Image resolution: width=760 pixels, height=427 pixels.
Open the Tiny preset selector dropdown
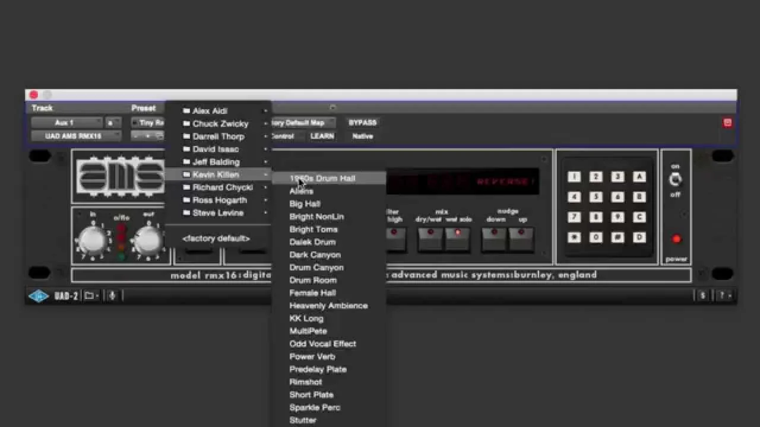[x=150, y=123]
